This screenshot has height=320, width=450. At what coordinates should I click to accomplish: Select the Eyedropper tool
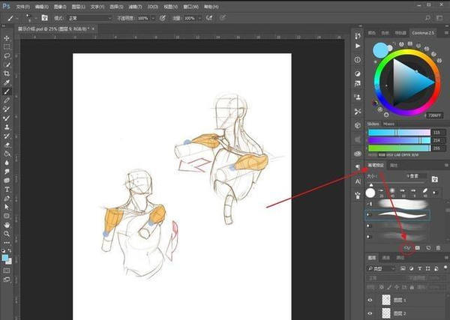[7, 82]
